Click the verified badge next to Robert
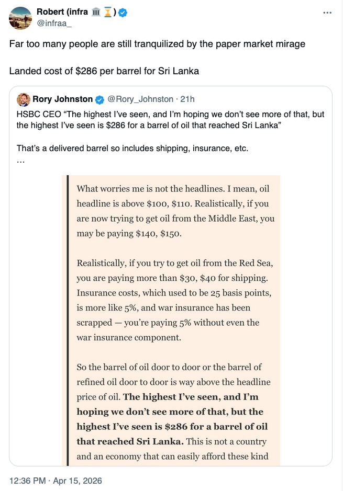This screenshot has width=343, height=491. [123, 13]
